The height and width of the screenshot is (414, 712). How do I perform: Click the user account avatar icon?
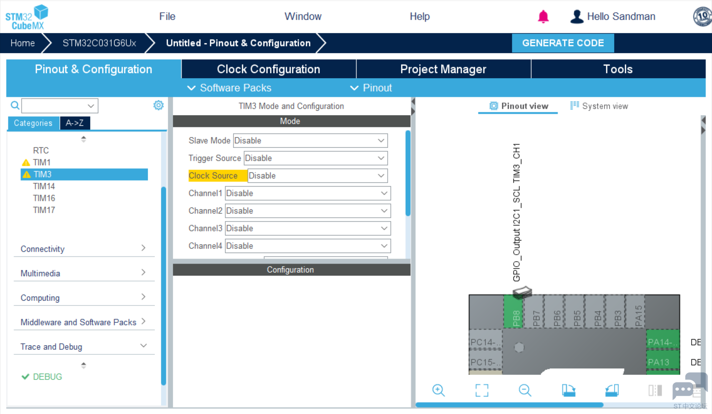(577, 17)
